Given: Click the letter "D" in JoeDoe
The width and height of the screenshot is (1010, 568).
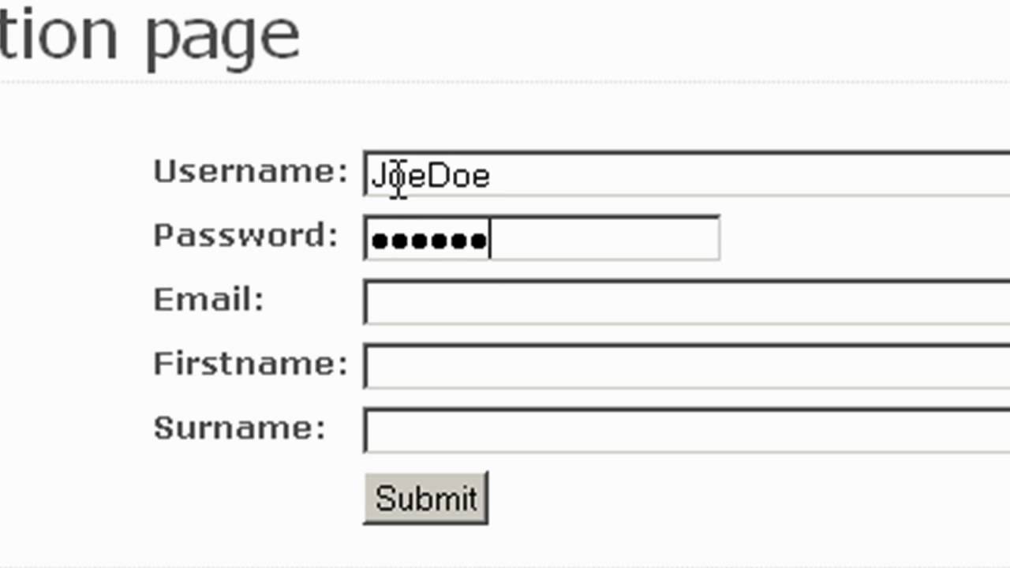Looking at the screenshot, I should tap(437, 175).
